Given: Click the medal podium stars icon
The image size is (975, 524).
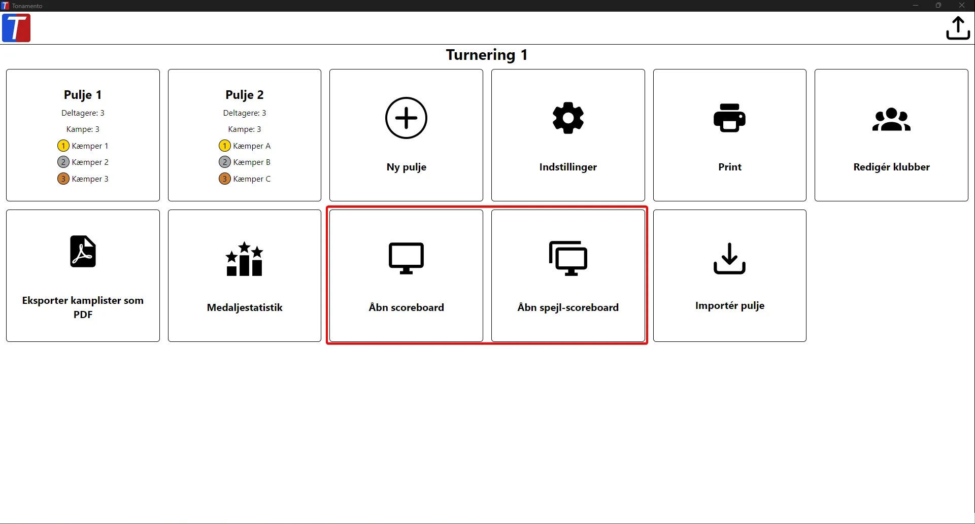Looking at the screenshot, I should pyautogui.click(x=244, y=259).
